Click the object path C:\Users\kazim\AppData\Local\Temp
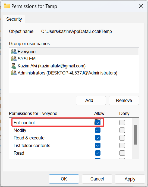Image resolution: width=148 pixels, height=187 pixels. click(77, 32)
